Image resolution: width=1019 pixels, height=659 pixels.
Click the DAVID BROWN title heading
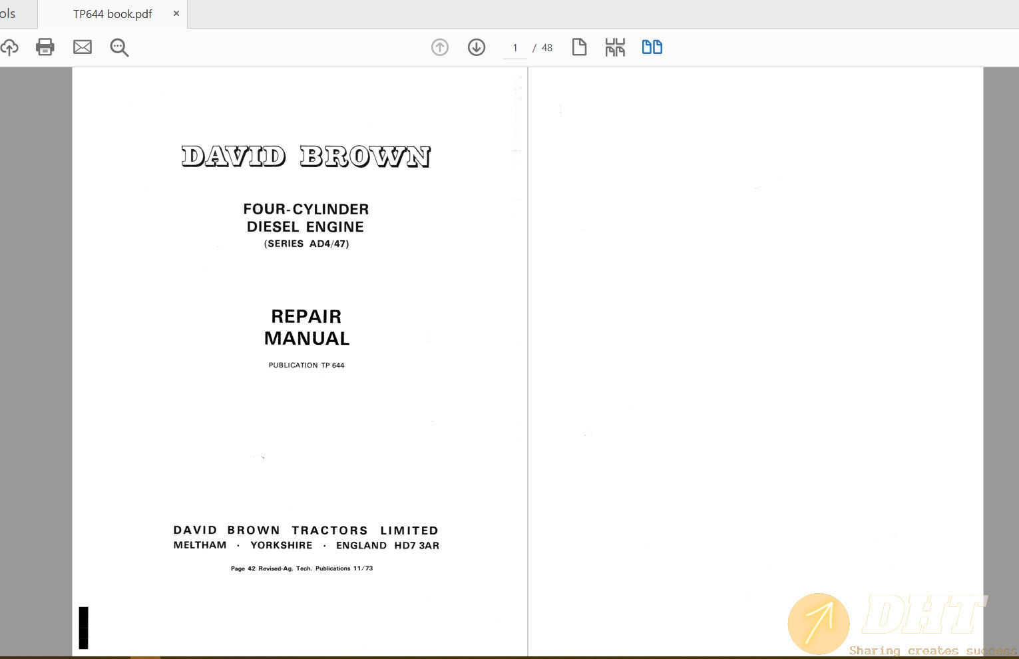(x=306, y=157)
